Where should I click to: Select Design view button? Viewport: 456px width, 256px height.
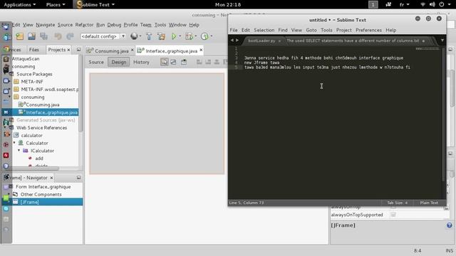pyautogui.click(x=119, y=62)
